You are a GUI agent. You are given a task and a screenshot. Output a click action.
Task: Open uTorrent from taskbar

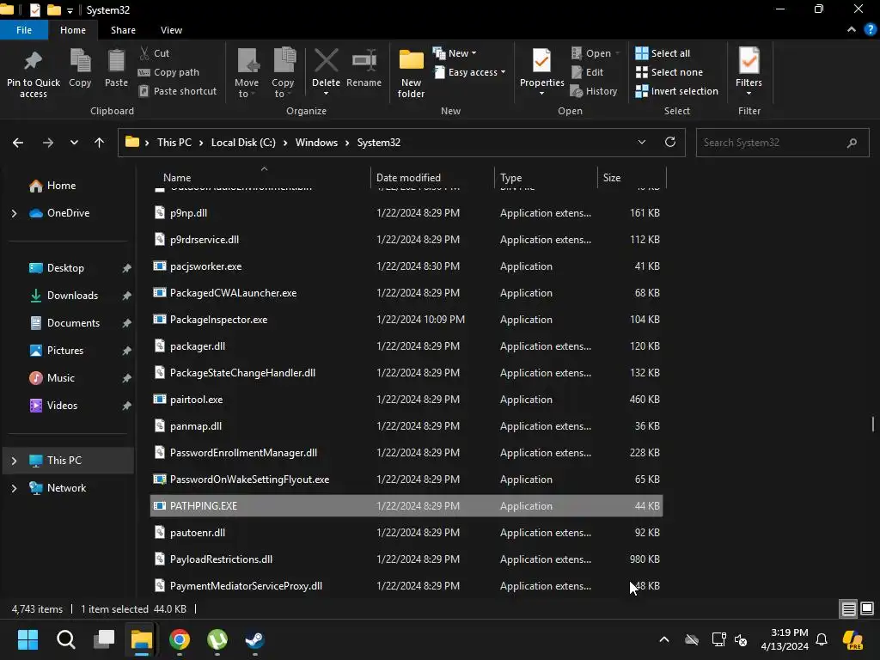point(217,639)
